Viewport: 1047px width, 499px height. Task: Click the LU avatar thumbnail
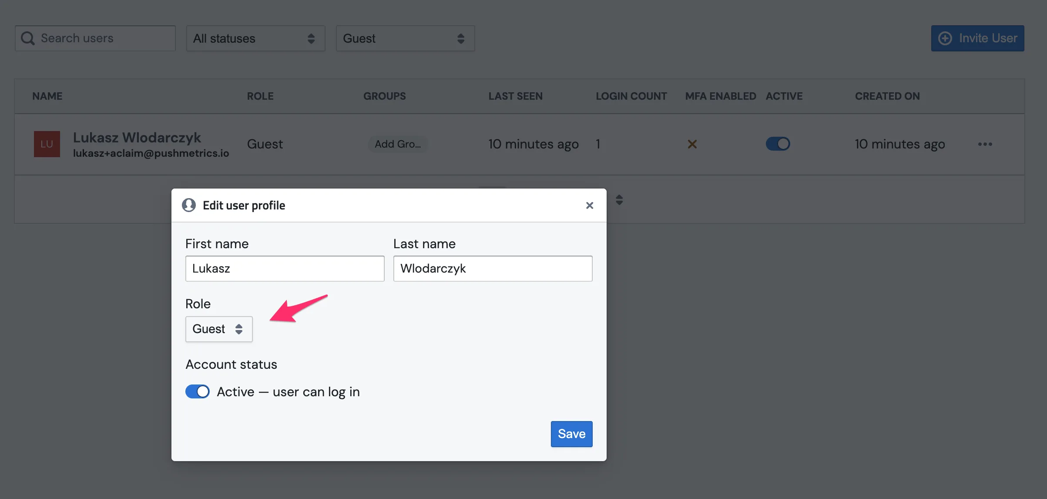click(47, 144)
